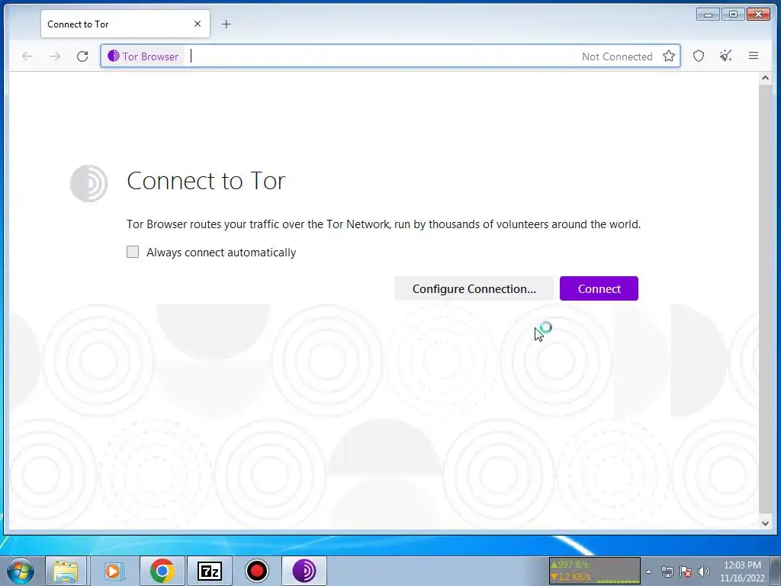
Task: Minimize the Tor Browser window
Action: (x=708, y=14)
